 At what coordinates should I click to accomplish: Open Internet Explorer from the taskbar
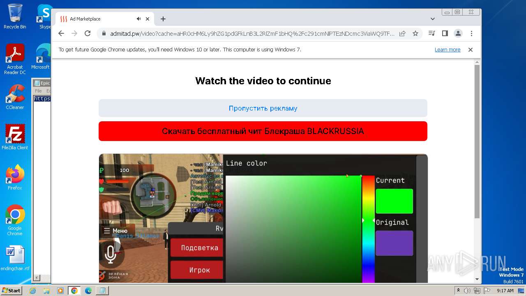(x=32, y=291)
